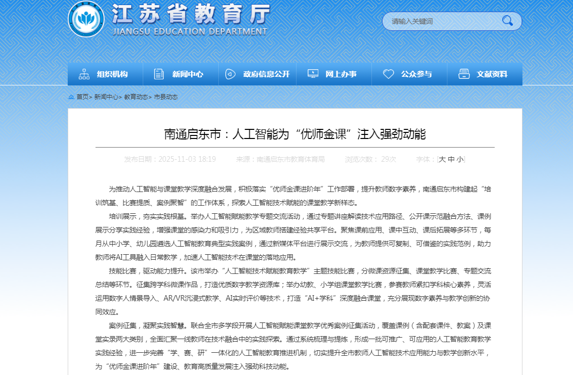Click the magnifying glass search icon
Image resolution: width=573 pixels, height=375 pixels.
[507, 21]
